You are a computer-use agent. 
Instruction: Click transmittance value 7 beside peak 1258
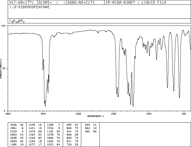(x=59, y=125)
